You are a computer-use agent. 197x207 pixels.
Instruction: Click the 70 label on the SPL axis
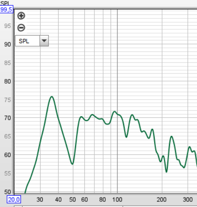click(x=7, y=118)
